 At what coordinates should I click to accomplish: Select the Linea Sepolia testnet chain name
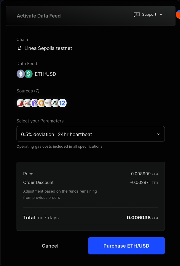pos(48,48)
